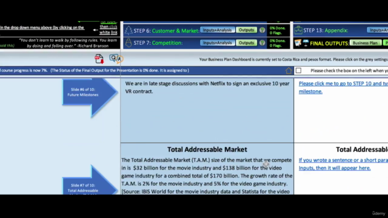Click the briefcase icon beside Step 13
Screen dimensions: 388x218
click(298, 30)
